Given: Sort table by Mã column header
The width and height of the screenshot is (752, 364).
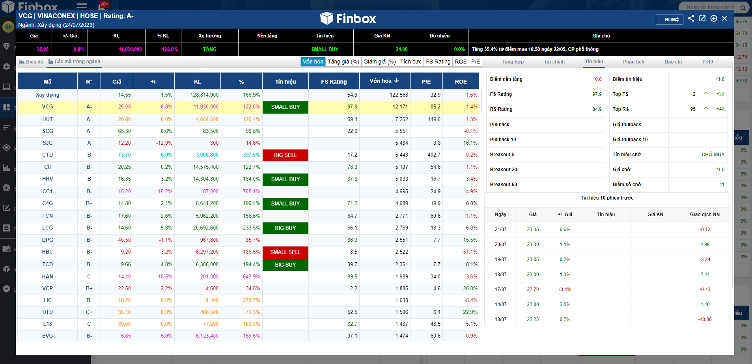Looking at the screenshot, I should (47, 82).
